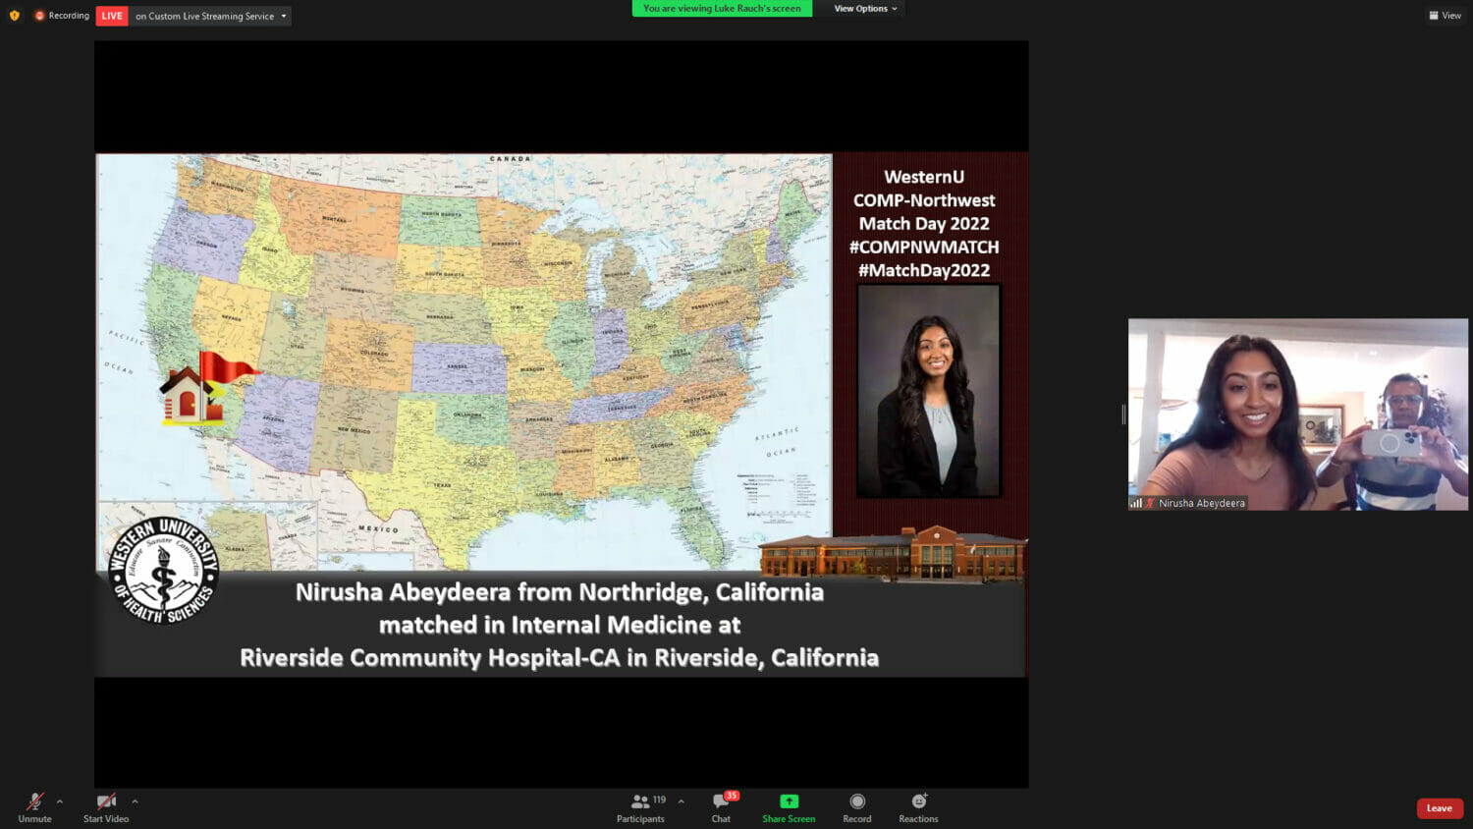This screenshot has width=1473, height=829.
Task: Expand video options chevron beside Start Video
Action: [135, 801]
